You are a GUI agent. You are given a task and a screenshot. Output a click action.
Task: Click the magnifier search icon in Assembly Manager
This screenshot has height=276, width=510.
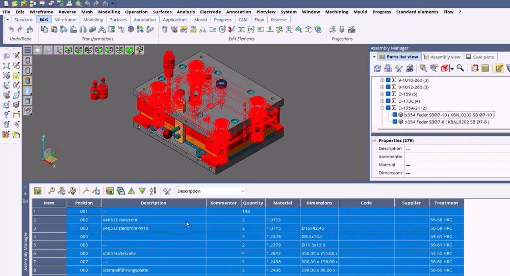tap(460, 68)
